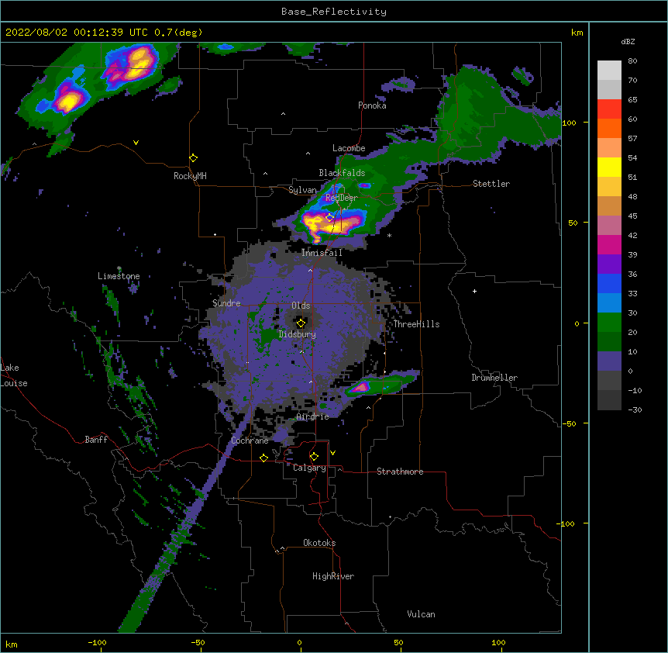Click the Airdrie city label
668x653 pixels.
(x=312, y=416)
